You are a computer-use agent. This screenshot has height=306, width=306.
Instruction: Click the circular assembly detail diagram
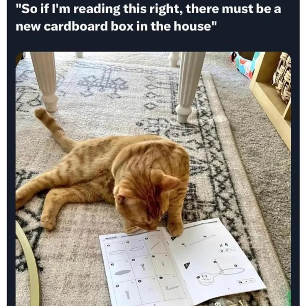tap(206, 278)
